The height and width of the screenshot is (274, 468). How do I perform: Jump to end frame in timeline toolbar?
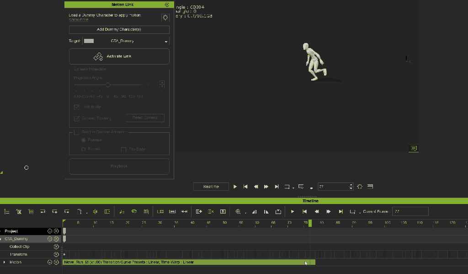tap(340, 212)
